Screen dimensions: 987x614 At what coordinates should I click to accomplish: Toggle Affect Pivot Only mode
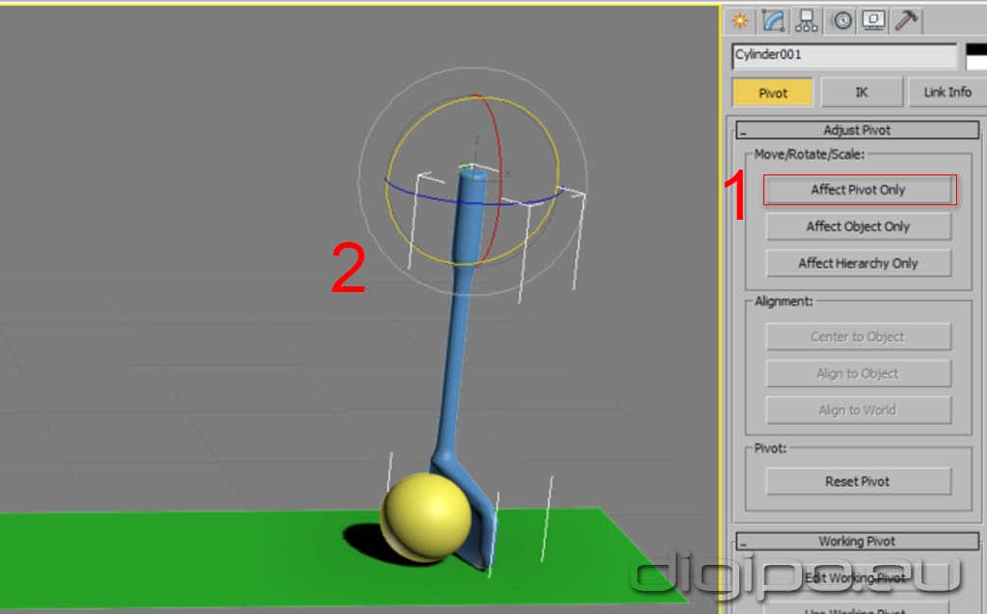858,190
